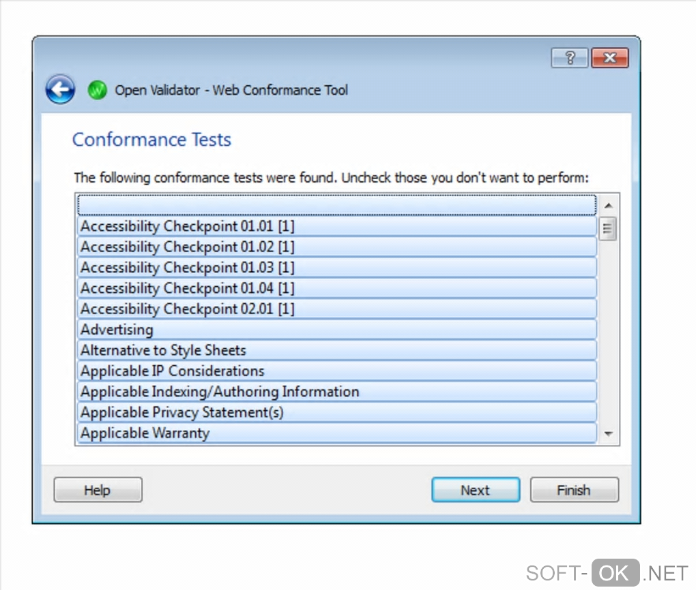Screen dimensions: 696x590
Task: Pick the Applicable IP Considerations entry
Action: tap(173, 371)
